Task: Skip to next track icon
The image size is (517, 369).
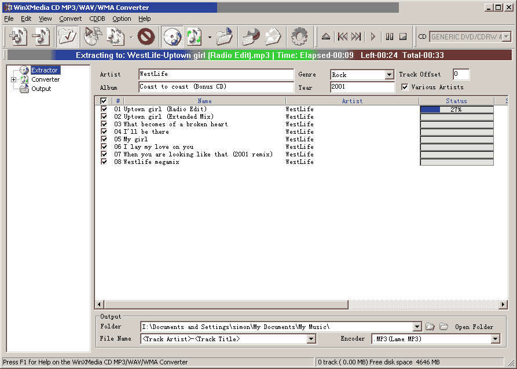Action: point(357,36)
